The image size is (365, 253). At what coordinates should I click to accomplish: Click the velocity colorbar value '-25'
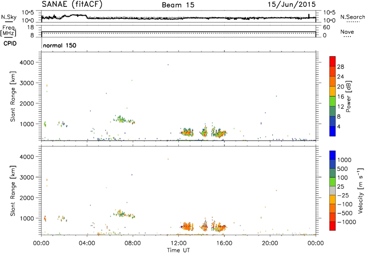point(343,195)
